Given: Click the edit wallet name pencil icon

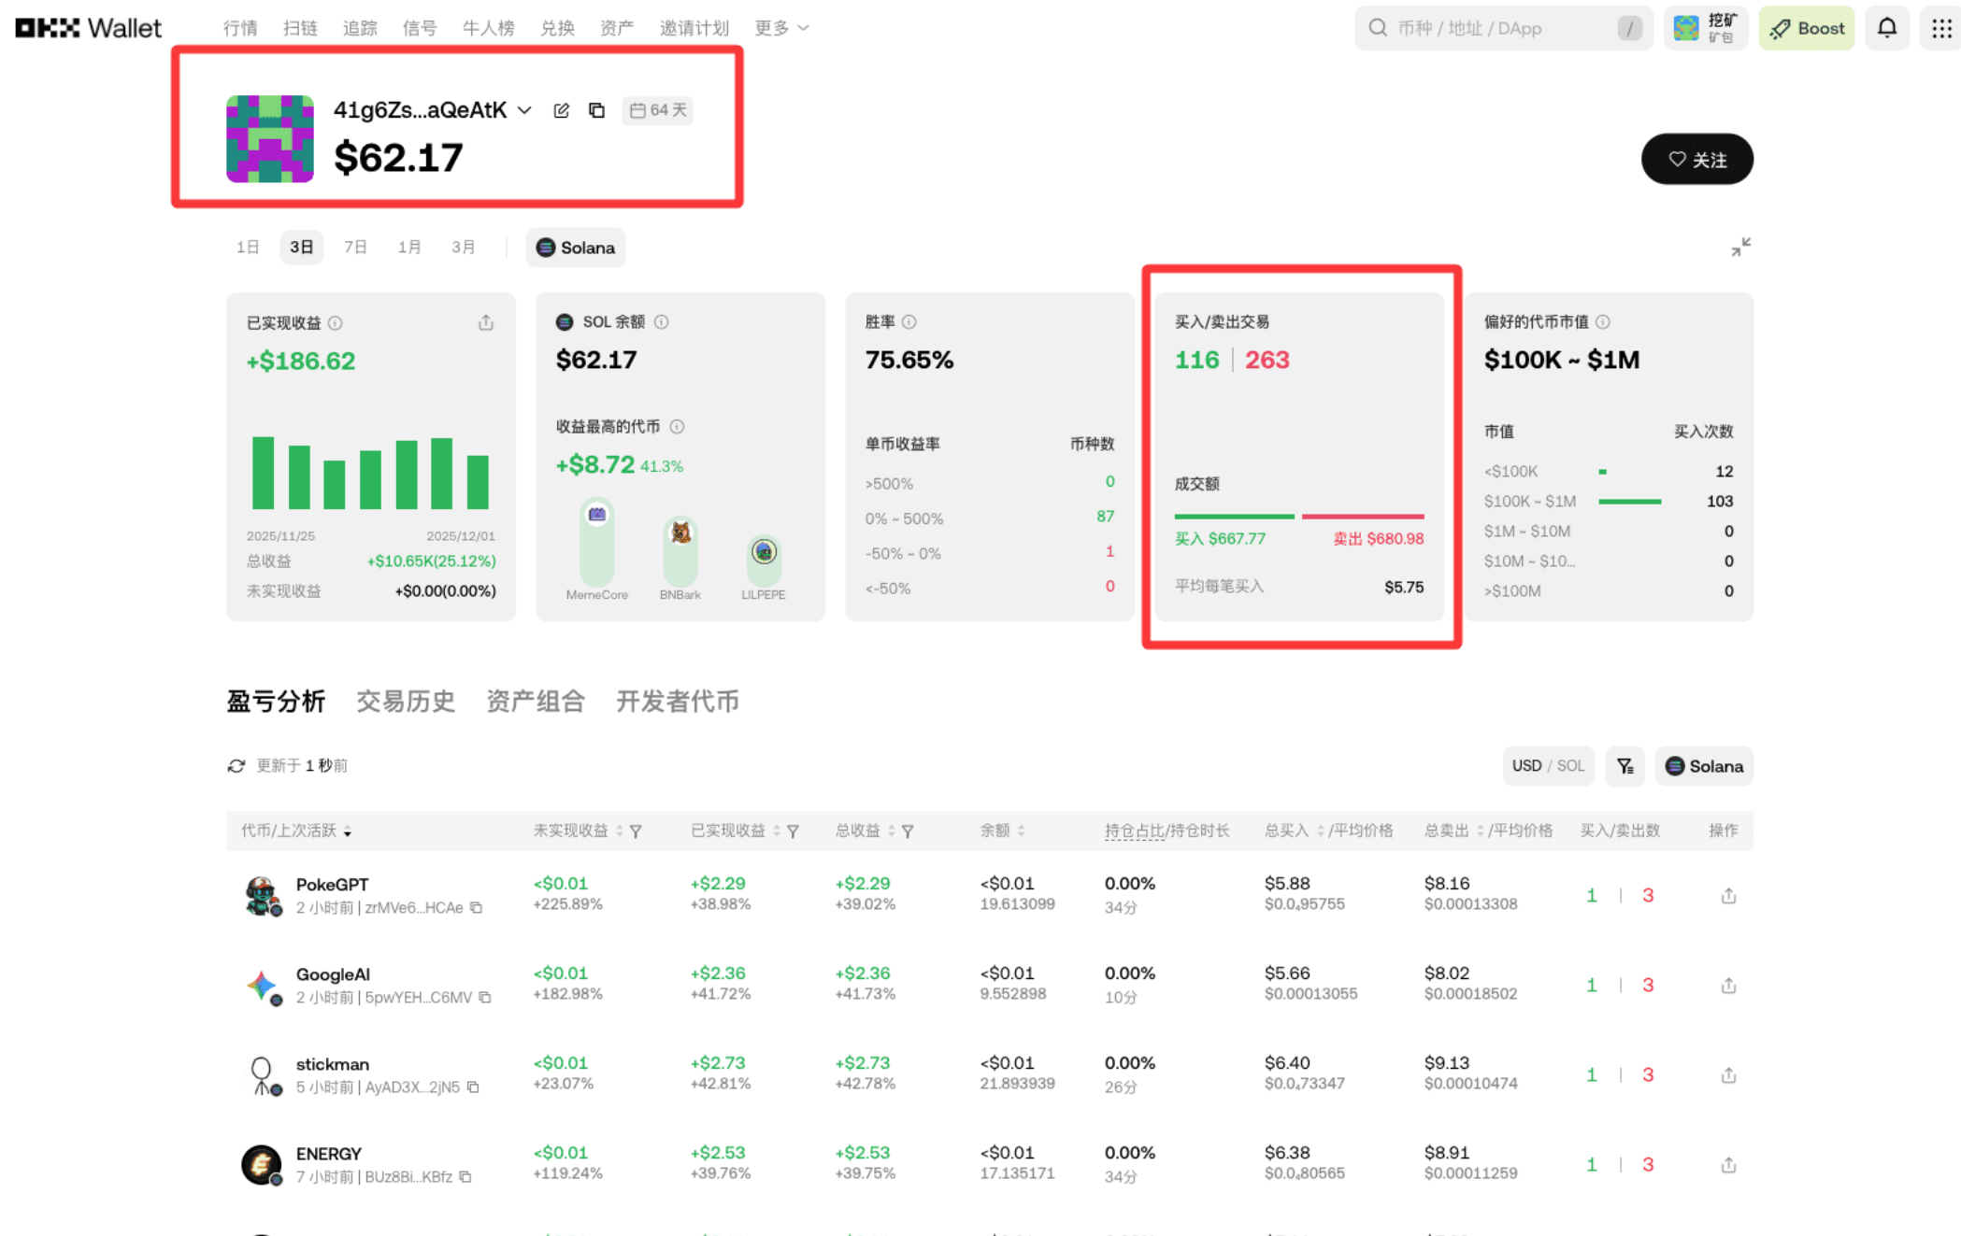Looking at the screenshot, I should pyautogui.click(x=561, y=110).
